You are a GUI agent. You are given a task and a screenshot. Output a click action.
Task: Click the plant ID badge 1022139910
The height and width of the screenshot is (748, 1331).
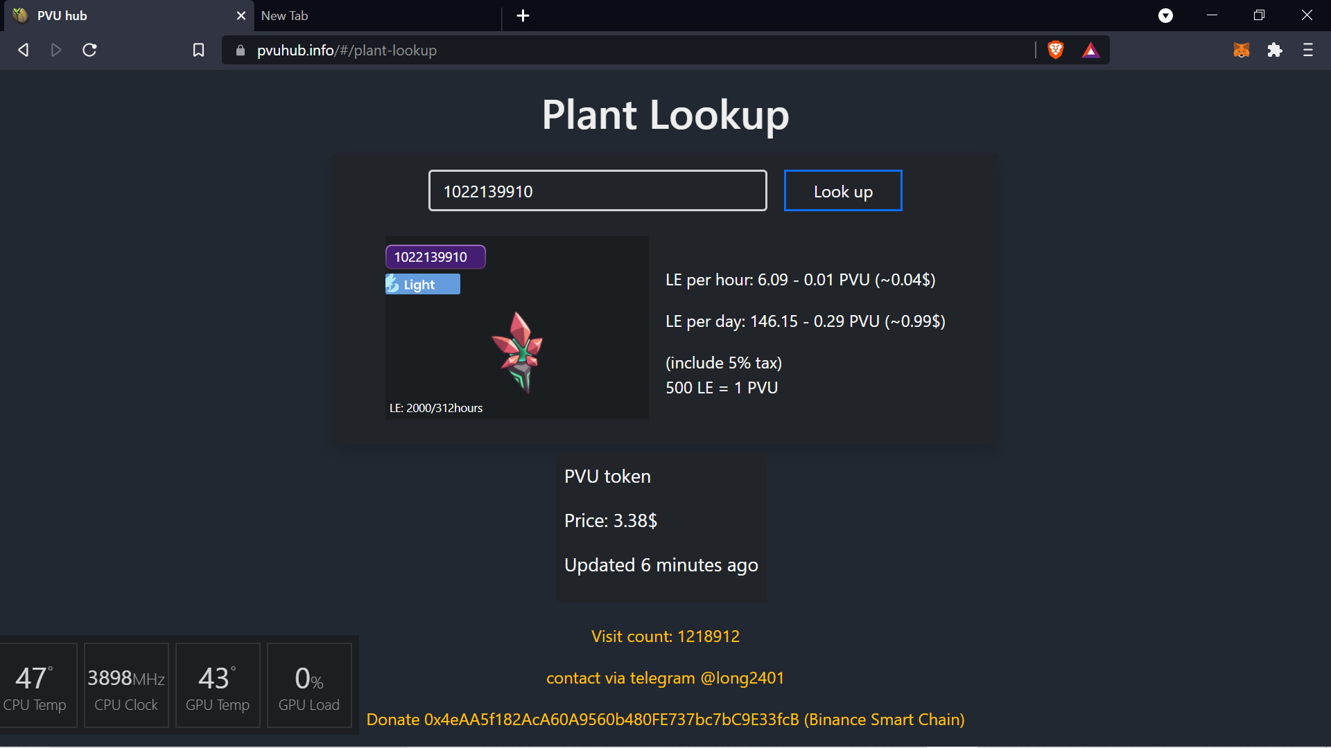(435, 257)
